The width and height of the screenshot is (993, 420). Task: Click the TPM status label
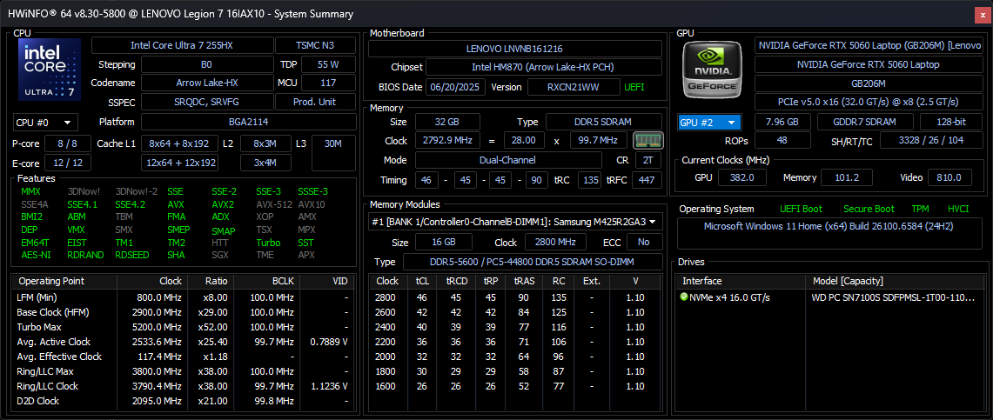[x=920, y=209]
